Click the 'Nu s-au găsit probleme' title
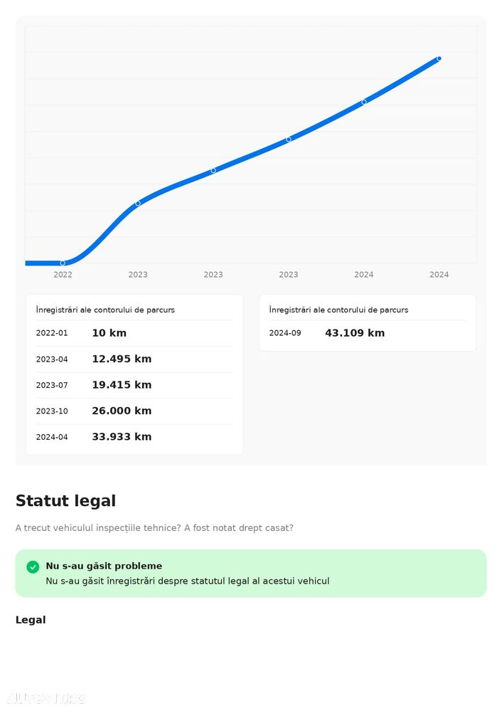The image size is (502, 711). click(104, 567)
